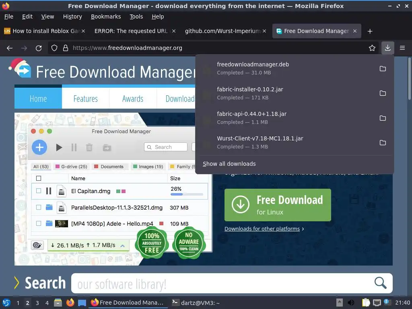Open the Tools menu
Viewport: 412px width, 309px height.
click(x=136, y=16)
